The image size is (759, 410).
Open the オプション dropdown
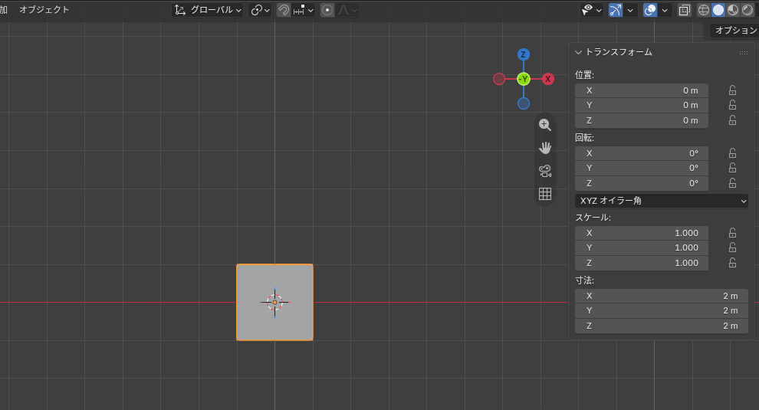click(x=734, y=31)
